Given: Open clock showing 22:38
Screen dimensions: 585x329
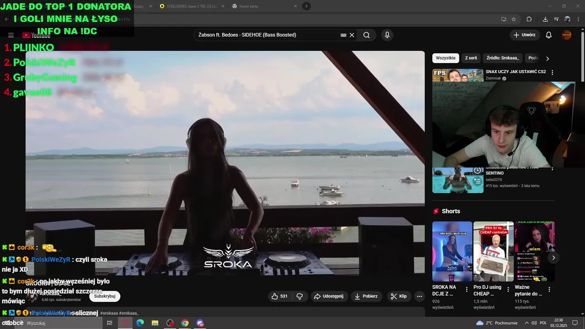Looking at the screenshot, I should tap(558, 323).
